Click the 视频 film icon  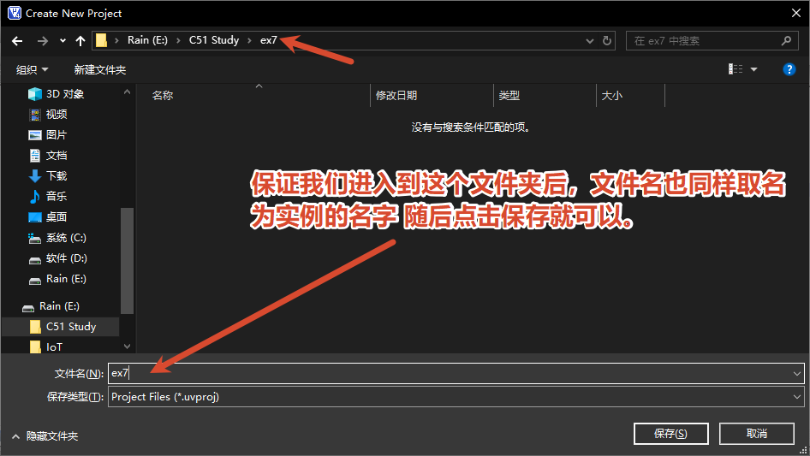pyautogui.click(x=34, y=114)
